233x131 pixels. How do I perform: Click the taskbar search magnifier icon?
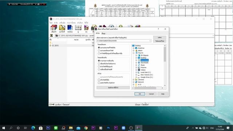pos(11,128)
